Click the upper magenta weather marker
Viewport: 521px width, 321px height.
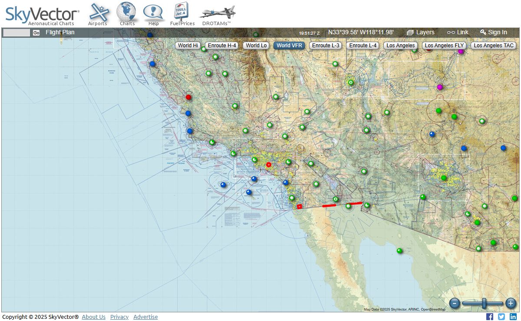[461, 51]
